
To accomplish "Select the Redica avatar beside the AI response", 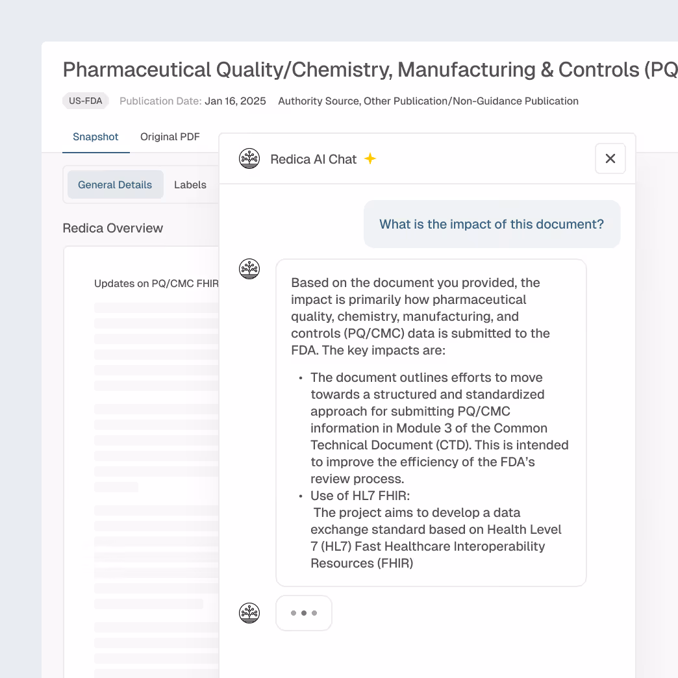I will [249, 268].
